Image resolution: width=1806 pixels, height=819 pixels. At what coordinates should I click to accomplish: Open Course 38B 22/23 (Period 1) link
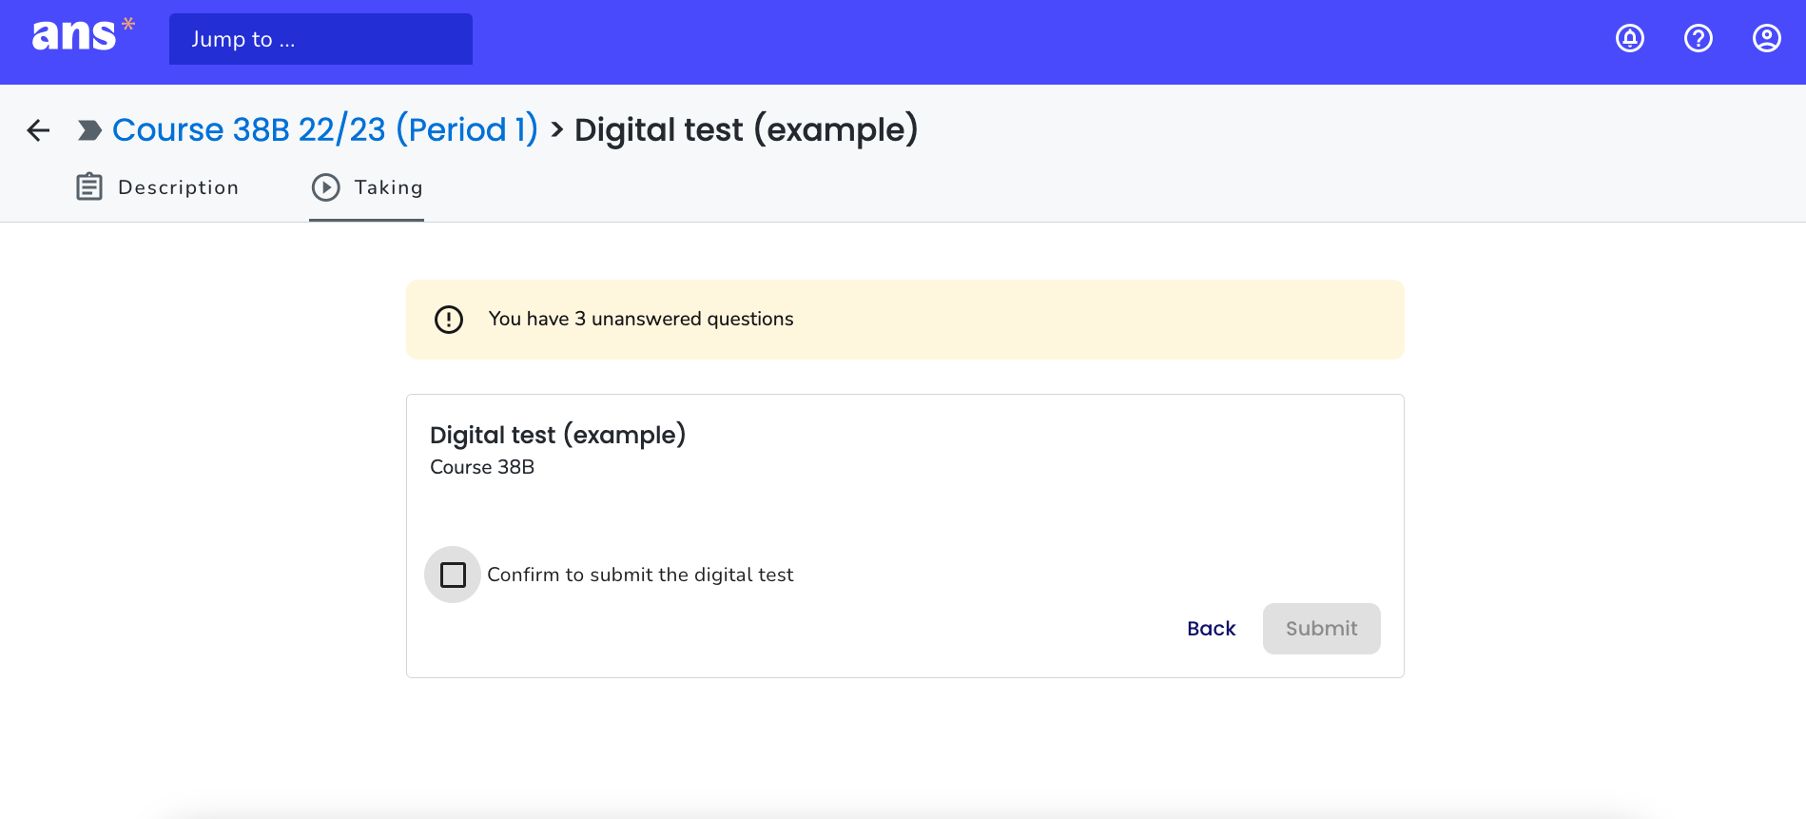tap(325, 129)
